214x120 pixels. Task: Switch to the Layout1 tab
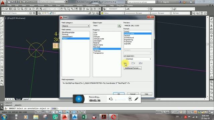tap(26, 99)
